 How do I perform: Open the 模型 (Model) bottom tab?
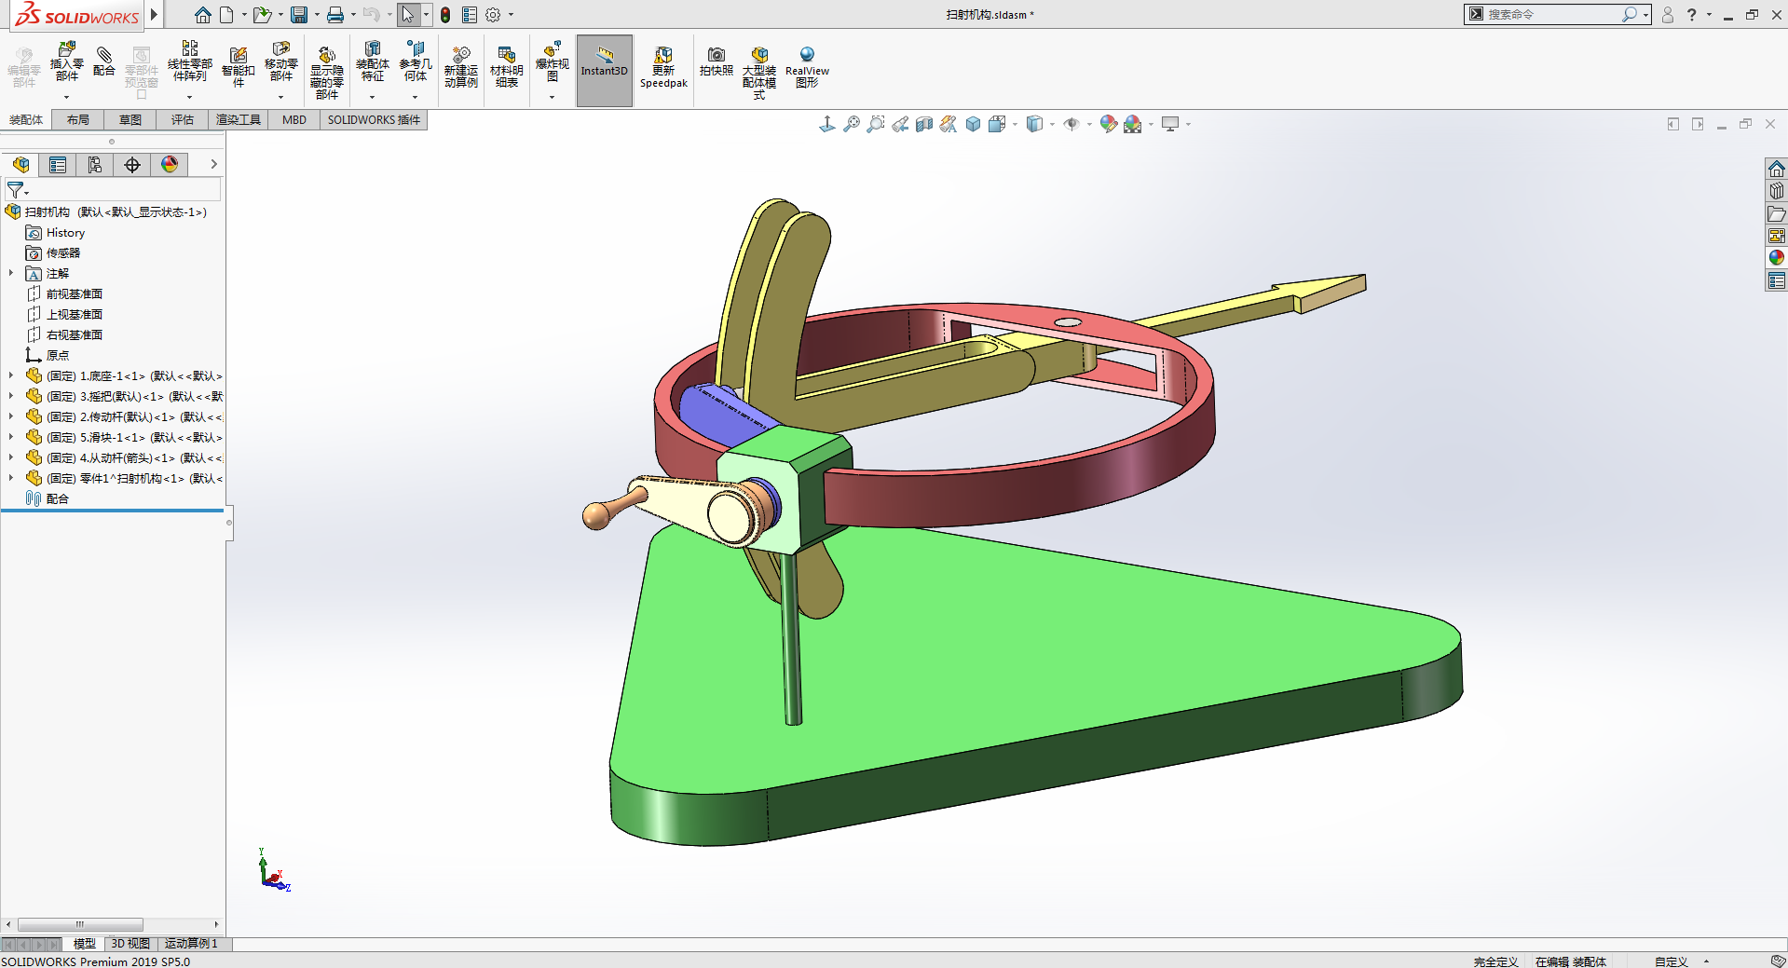[x=85, y=944]
